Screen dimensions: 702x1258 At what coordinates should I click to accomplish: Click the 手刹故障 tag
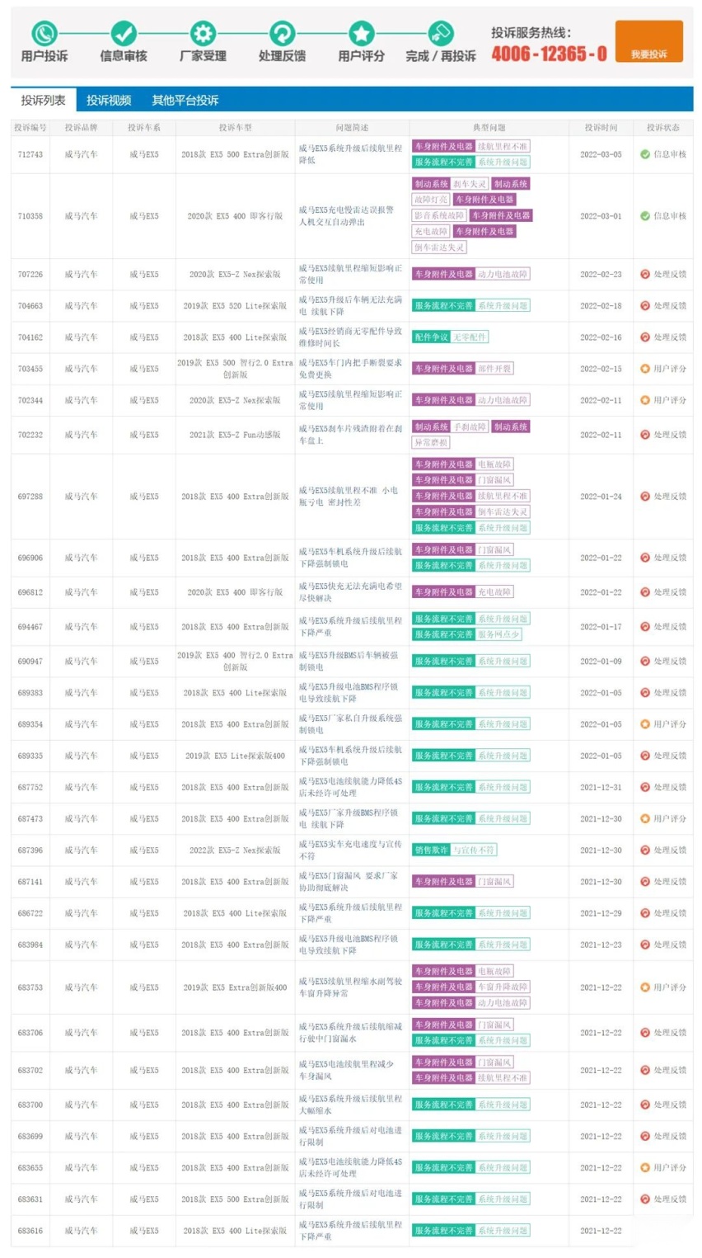(470, 426)
